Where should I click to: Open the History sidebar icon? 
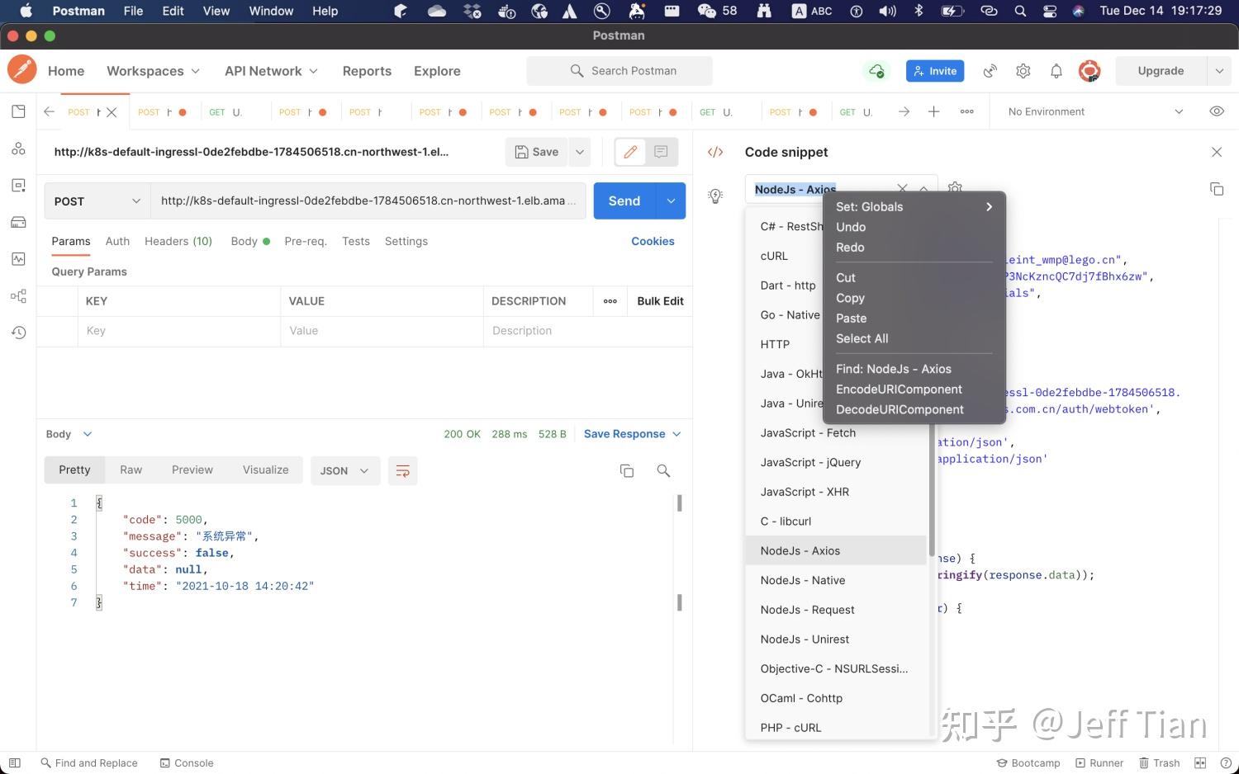pos(18,333)
